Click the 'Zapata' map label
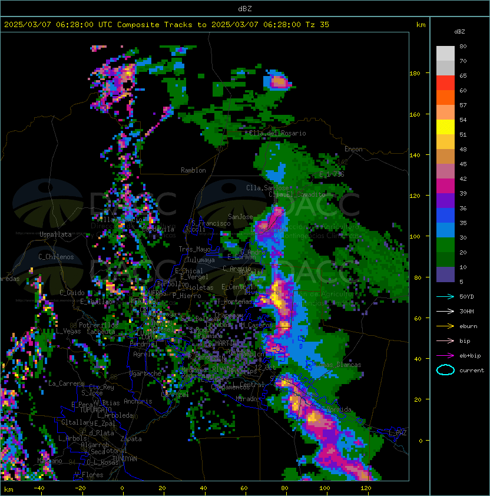This screenshot has height=496, width=490. 131,439
